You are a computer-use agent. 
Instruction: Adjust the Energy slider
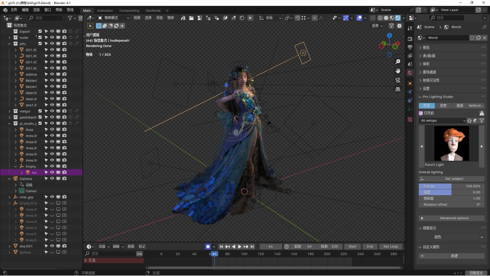coord(451,186)
